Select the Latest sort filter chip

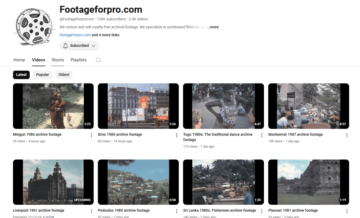tap(21, 75)
